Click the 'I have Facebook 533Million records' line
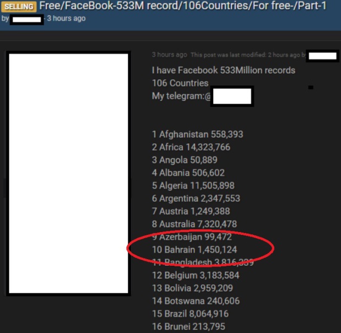Screen dimensions: 341x333 224,71
